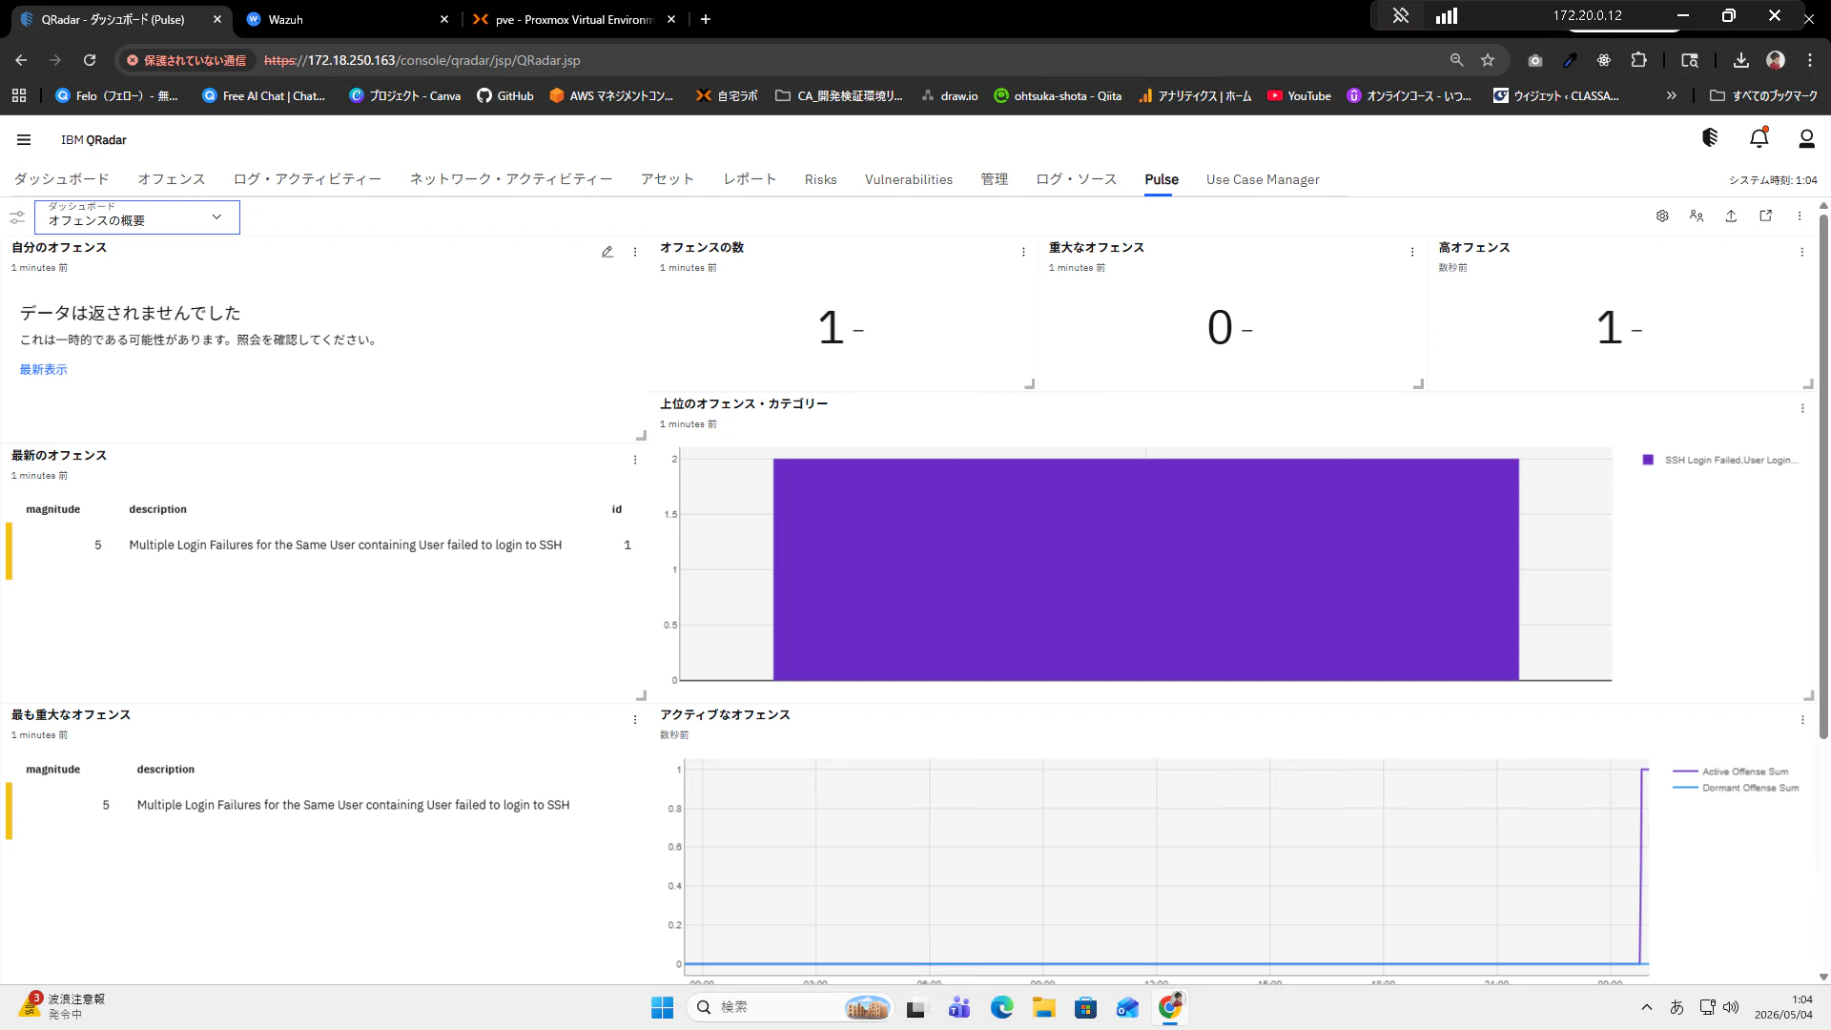Expand the bookmarks overflow chevron
1831x1030 pixels.
tap(1671, 95)
